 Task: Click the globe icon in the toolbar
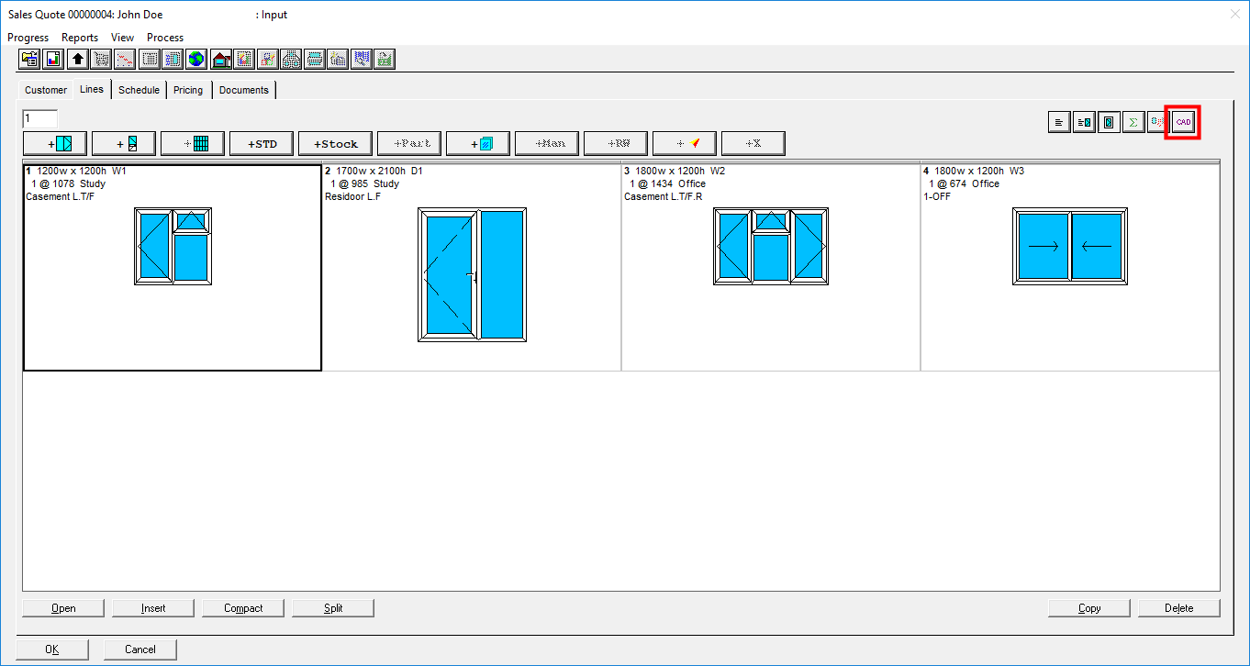[x=196, y=60]
